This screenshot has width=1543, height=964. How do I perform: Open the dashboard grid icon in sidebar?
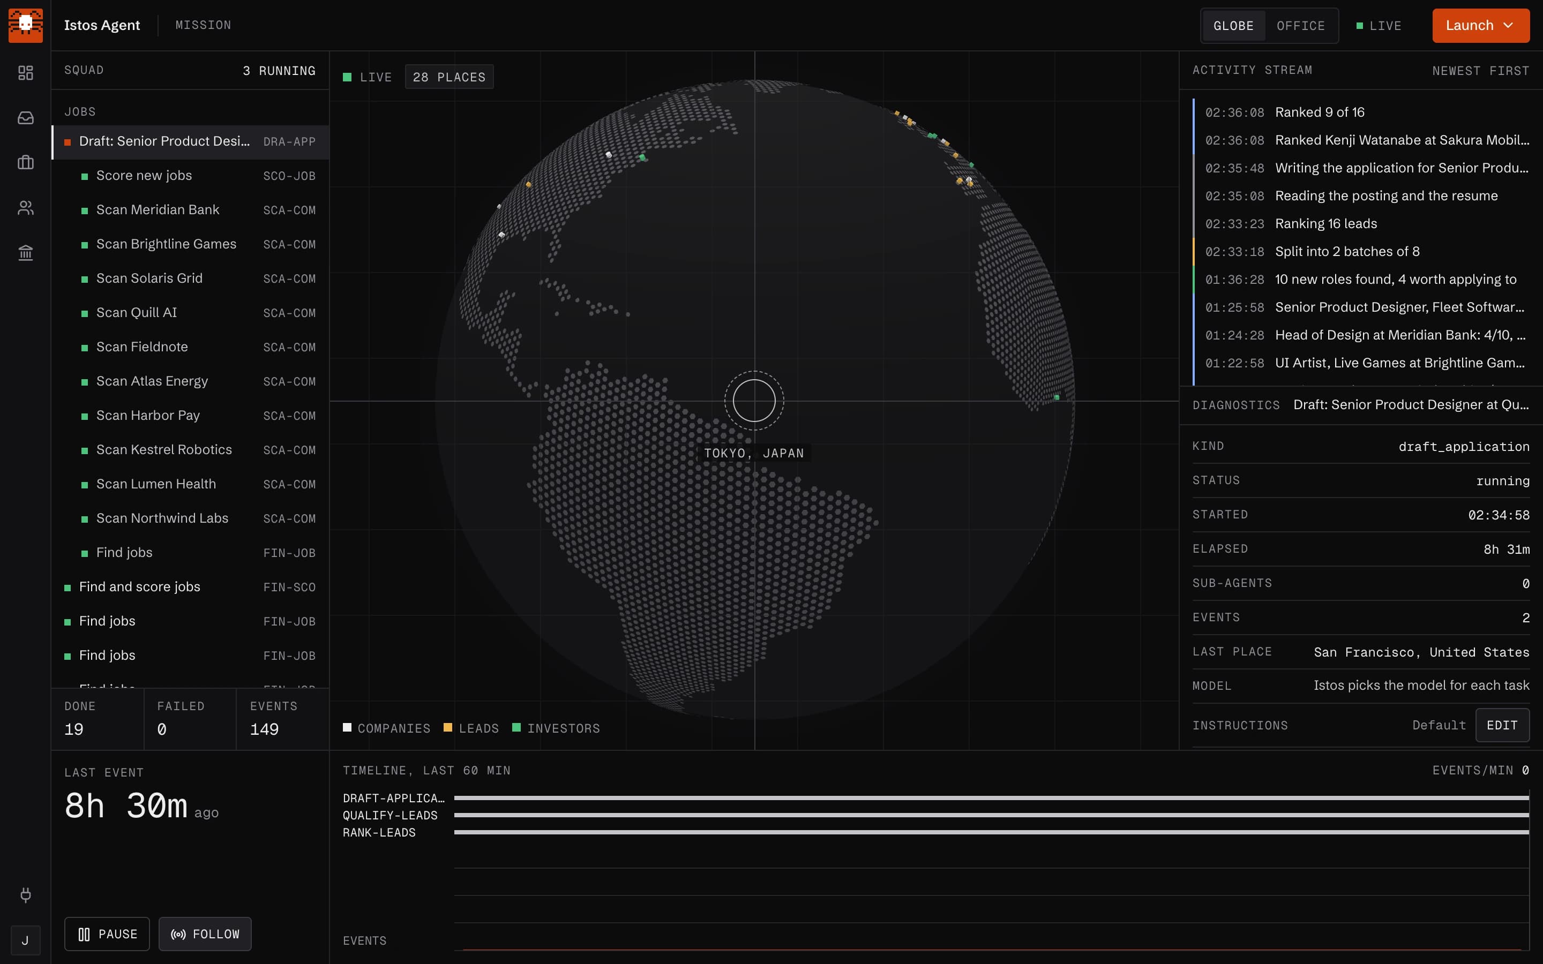26,73
